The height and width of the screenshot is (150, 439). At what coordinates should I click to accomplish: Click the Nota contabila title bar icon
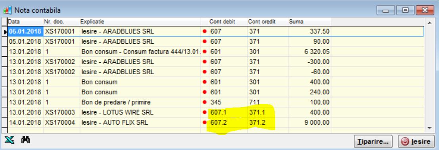[x=7, y=11]
